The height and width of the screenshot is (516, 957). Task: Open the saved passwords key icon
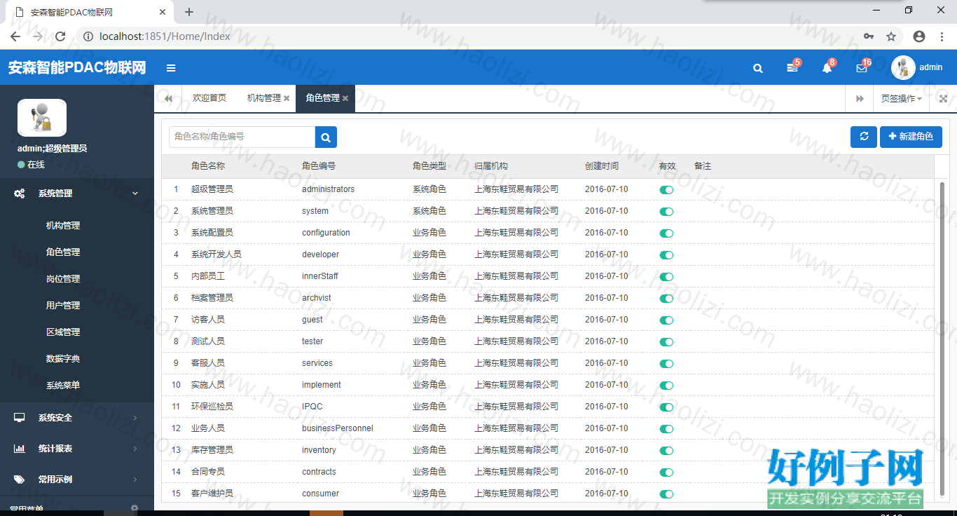click(x=869, y=36)
